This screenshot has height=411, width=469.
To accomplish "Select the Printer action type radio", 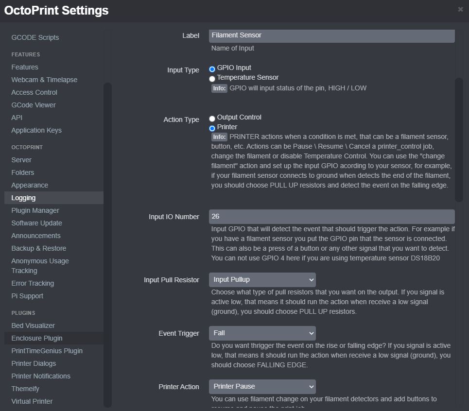I will coord(212,129).
